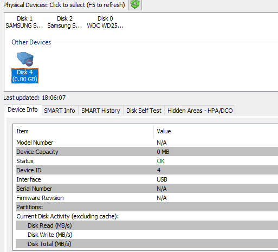Select the Disk 4 USB drive icon
278x252 pixels.
pyautogui.click(x=25, y=59)
